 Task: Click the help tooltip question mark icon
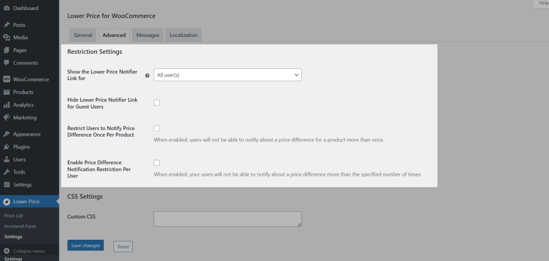tap(147, 75)
